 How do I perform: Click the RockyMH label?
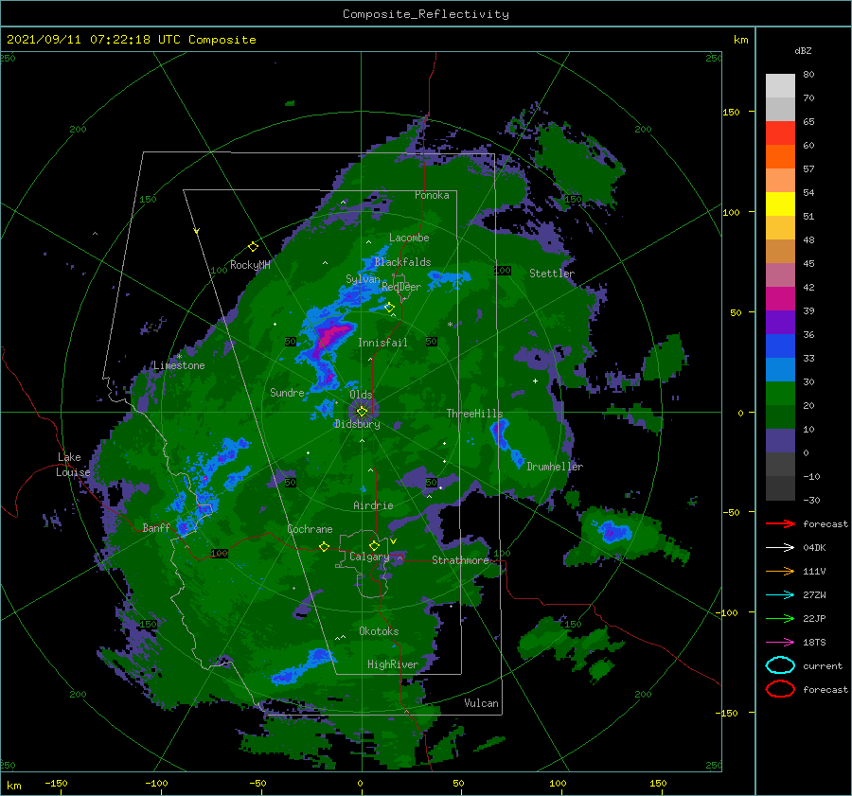pos(250,265)
